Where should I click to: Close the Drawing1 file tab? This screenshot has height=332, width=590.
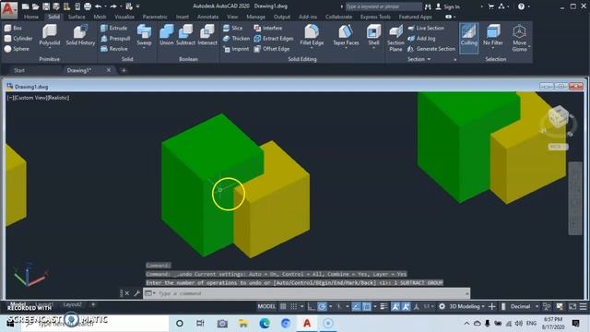[109, 70]
